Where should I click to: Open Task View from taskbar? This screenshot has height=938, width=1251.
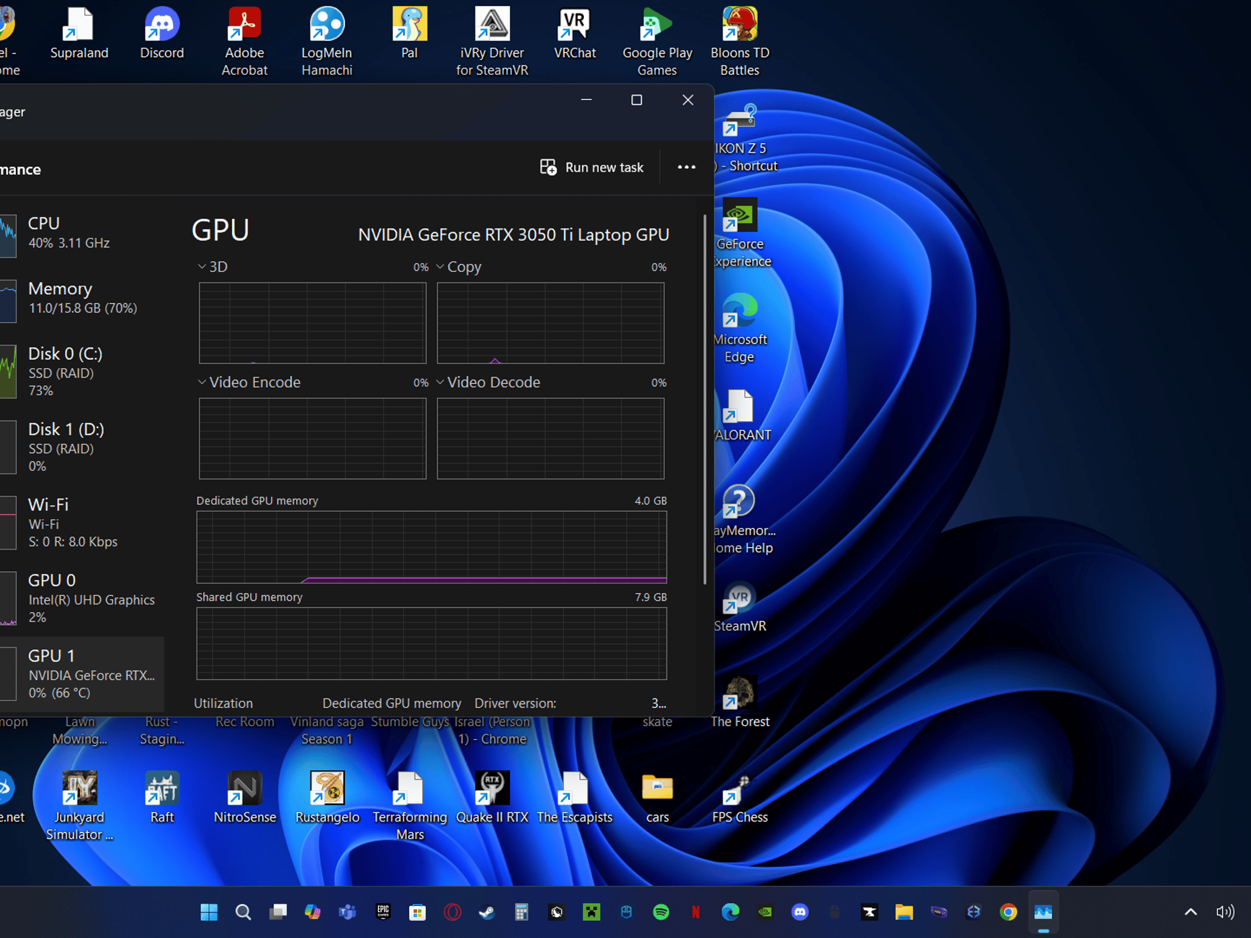[278, 912]
